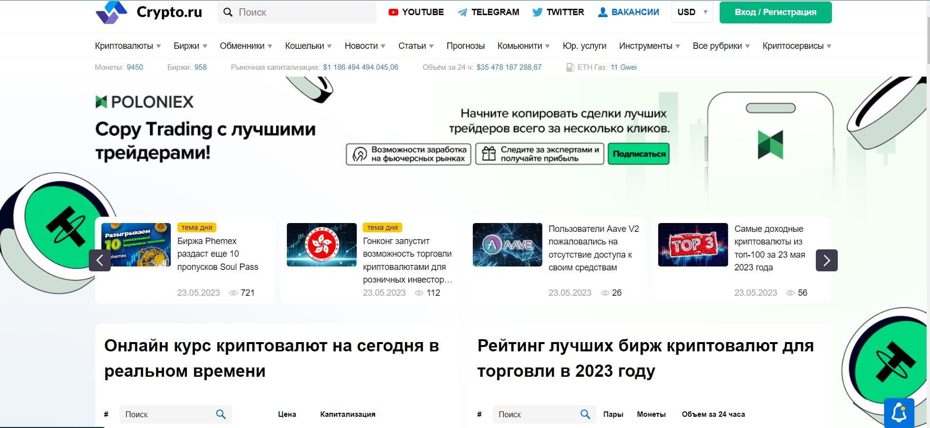Click market capitalization value $1 186 494 494 045,06
Image resolution: width=930 pixels, height=428 pixels.
point(361,67)
